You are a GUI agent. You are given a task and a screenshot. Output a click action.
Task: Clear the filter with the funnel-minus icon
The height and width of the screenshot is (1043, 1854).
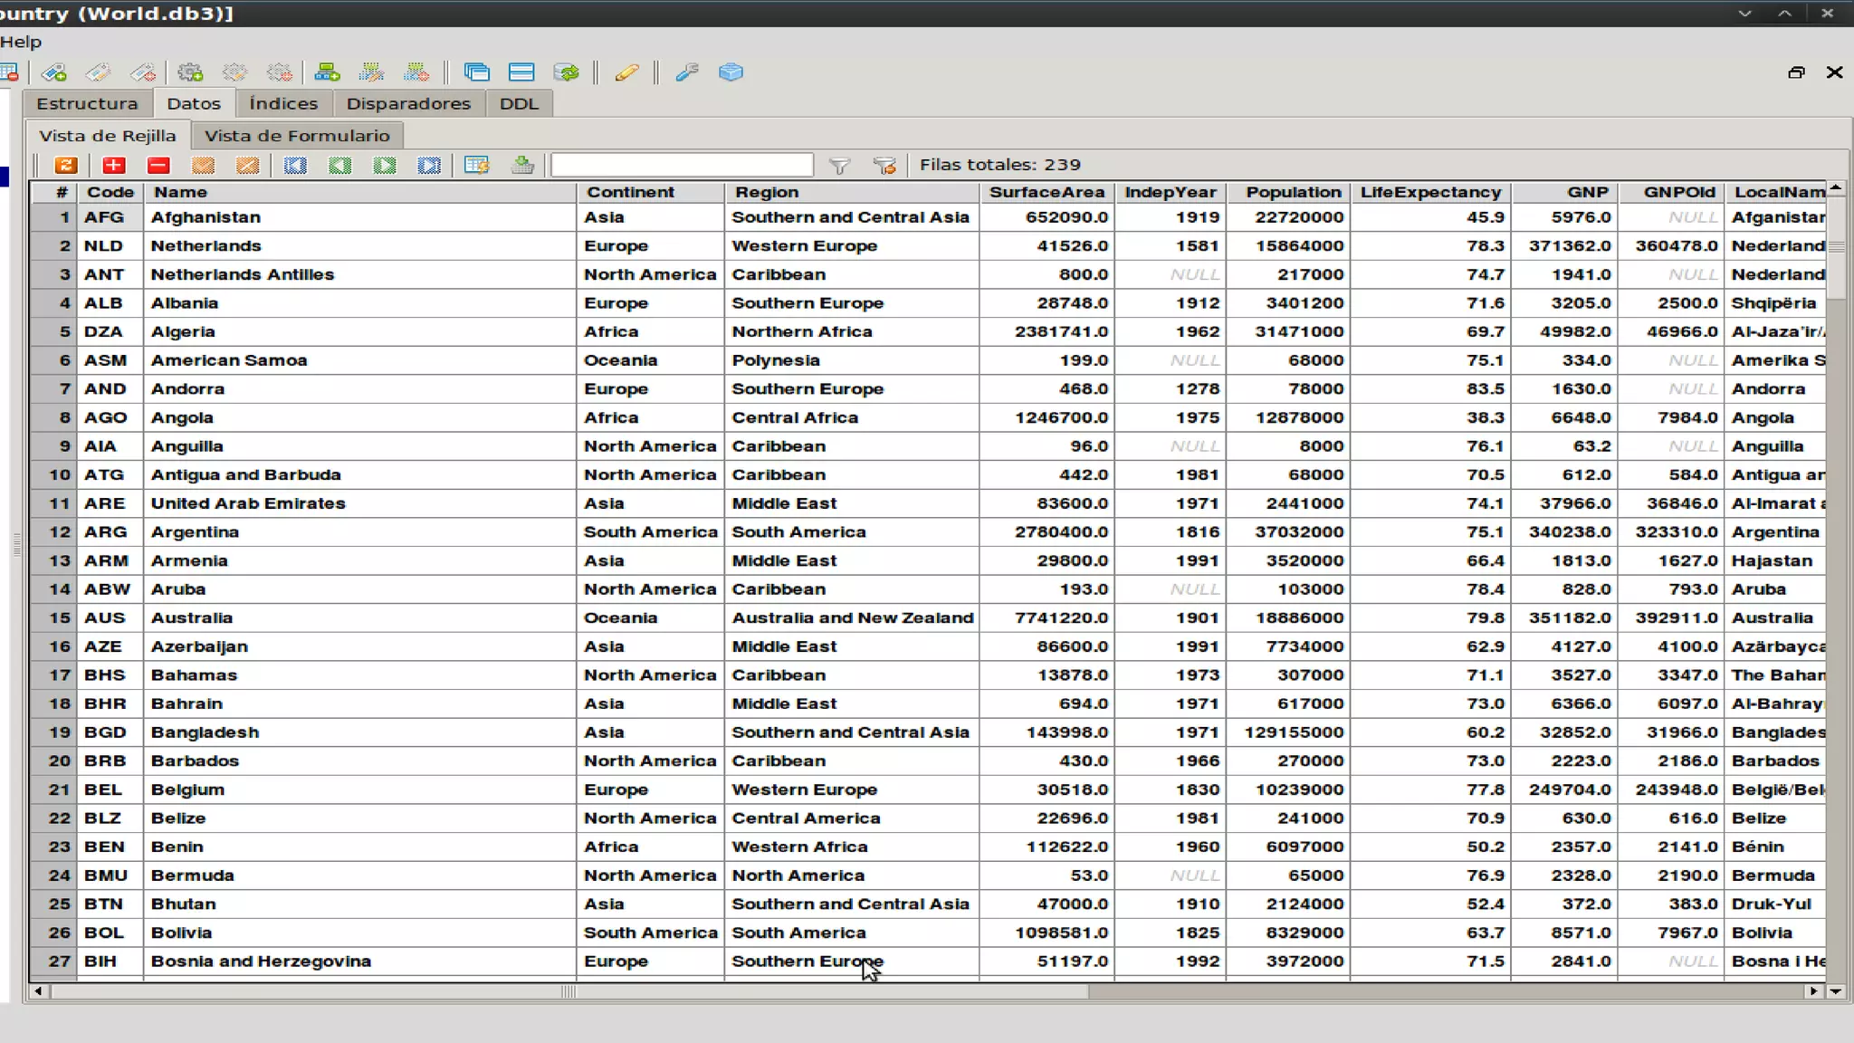click(x=884, y=166)
